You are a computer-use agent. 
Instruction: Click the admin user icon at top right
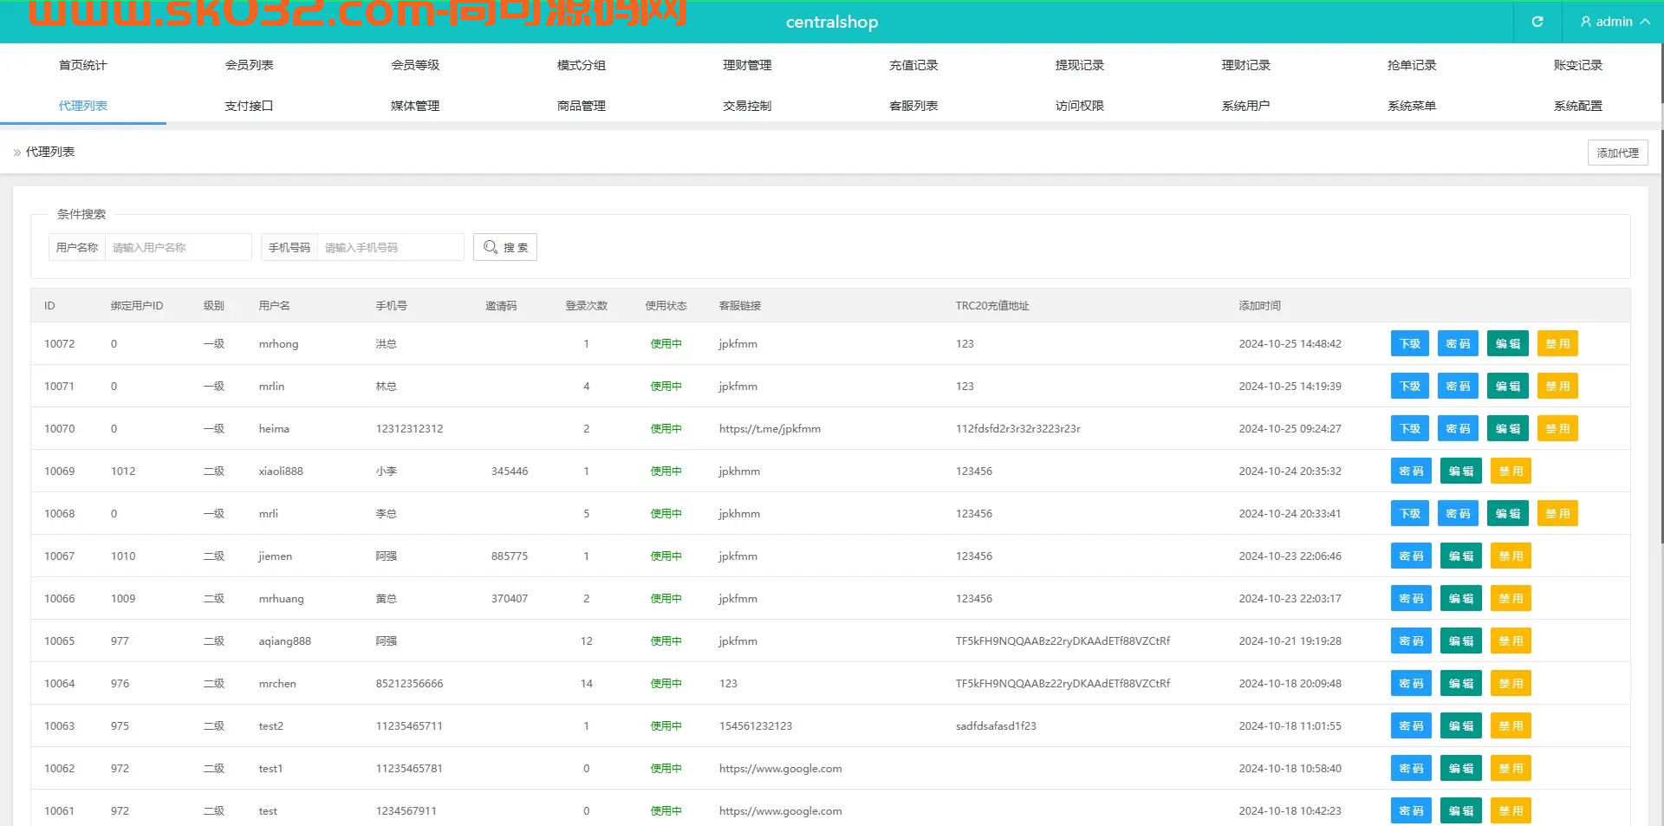1585,22
